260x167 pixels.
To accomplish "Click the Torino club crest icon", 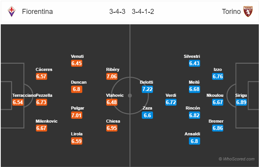I will tap(248, 12).
